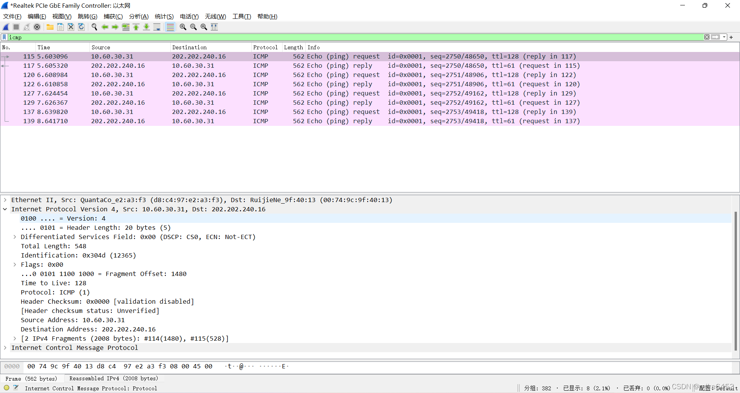Expand the 2 IPv4 Fragments node
The width and height of the screenshot is (740, 393).
pos(15,338)
